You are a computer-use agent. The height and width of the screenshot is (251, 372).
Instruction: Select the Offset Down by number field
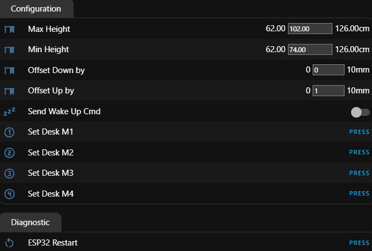coord(329,70)
